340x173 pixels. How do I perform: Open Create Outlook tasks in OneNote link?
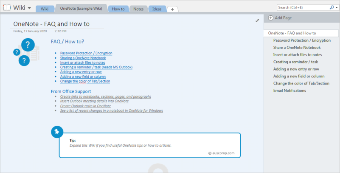85,106
